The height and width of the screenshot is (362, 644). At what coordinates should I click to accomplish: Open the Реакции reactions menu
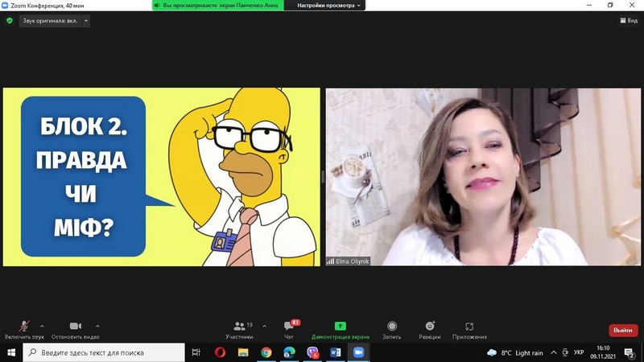(x=430, y=330)
